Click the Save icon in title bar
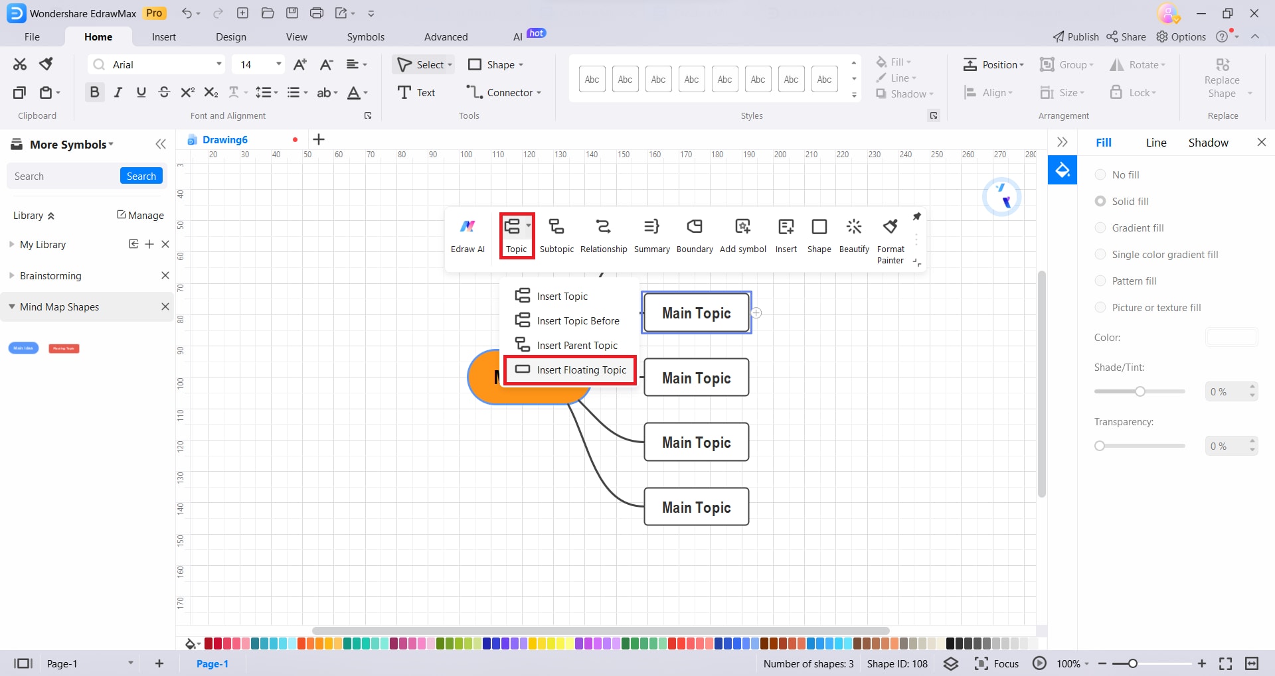Viewport: 1275px width, 676px height. point(292,13)
